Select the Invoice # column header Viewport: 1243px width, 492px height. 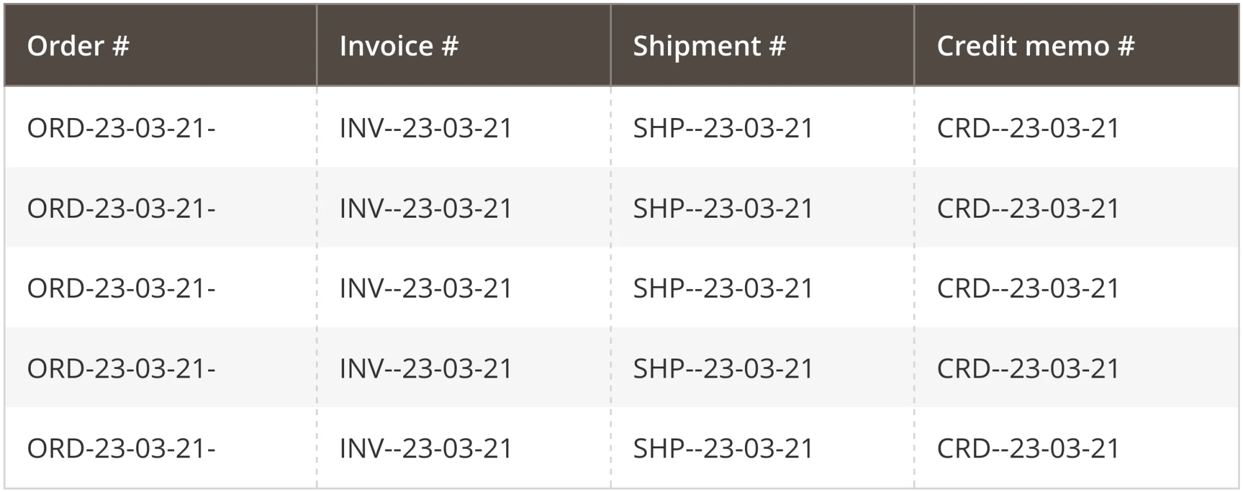coord(464,45)
